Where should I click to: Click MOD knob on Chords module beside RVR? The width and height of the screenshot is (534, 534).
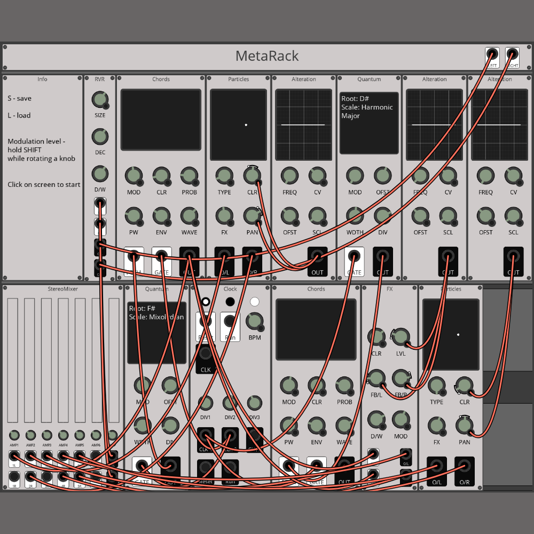click(133, 176)
